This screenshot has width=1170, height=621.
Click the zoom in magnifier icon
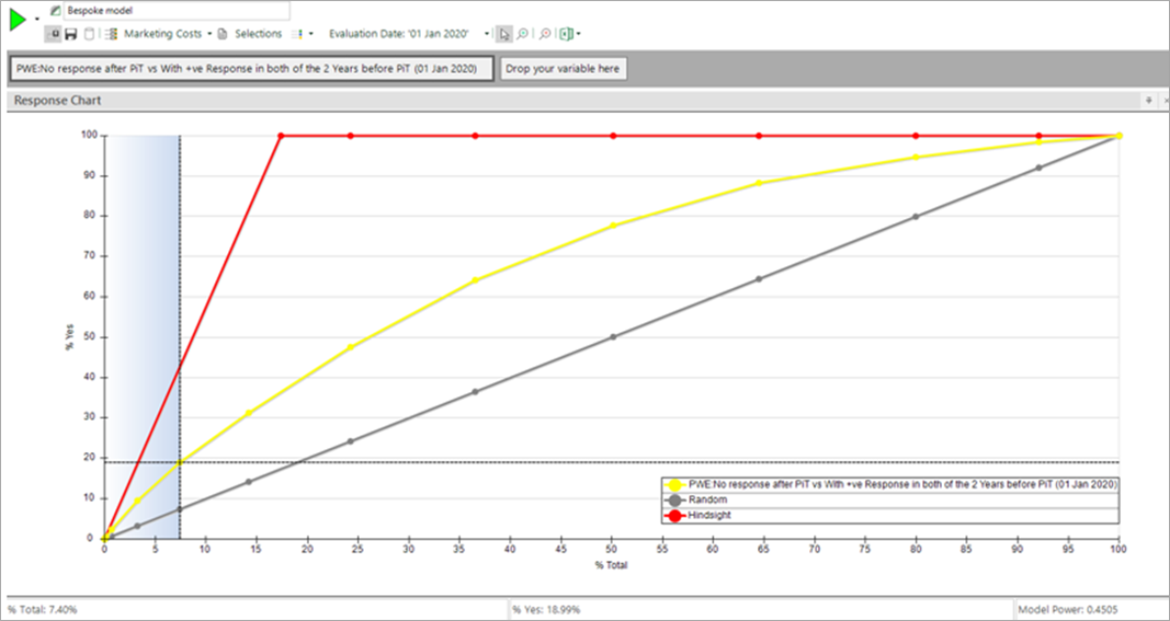pyautogui.click(x=522, y=34)
